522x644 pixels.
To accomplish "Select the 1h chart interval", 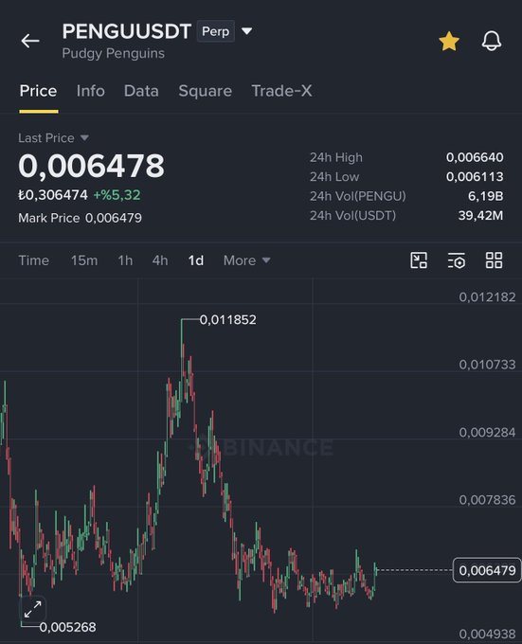I will (x=125, y=260).
